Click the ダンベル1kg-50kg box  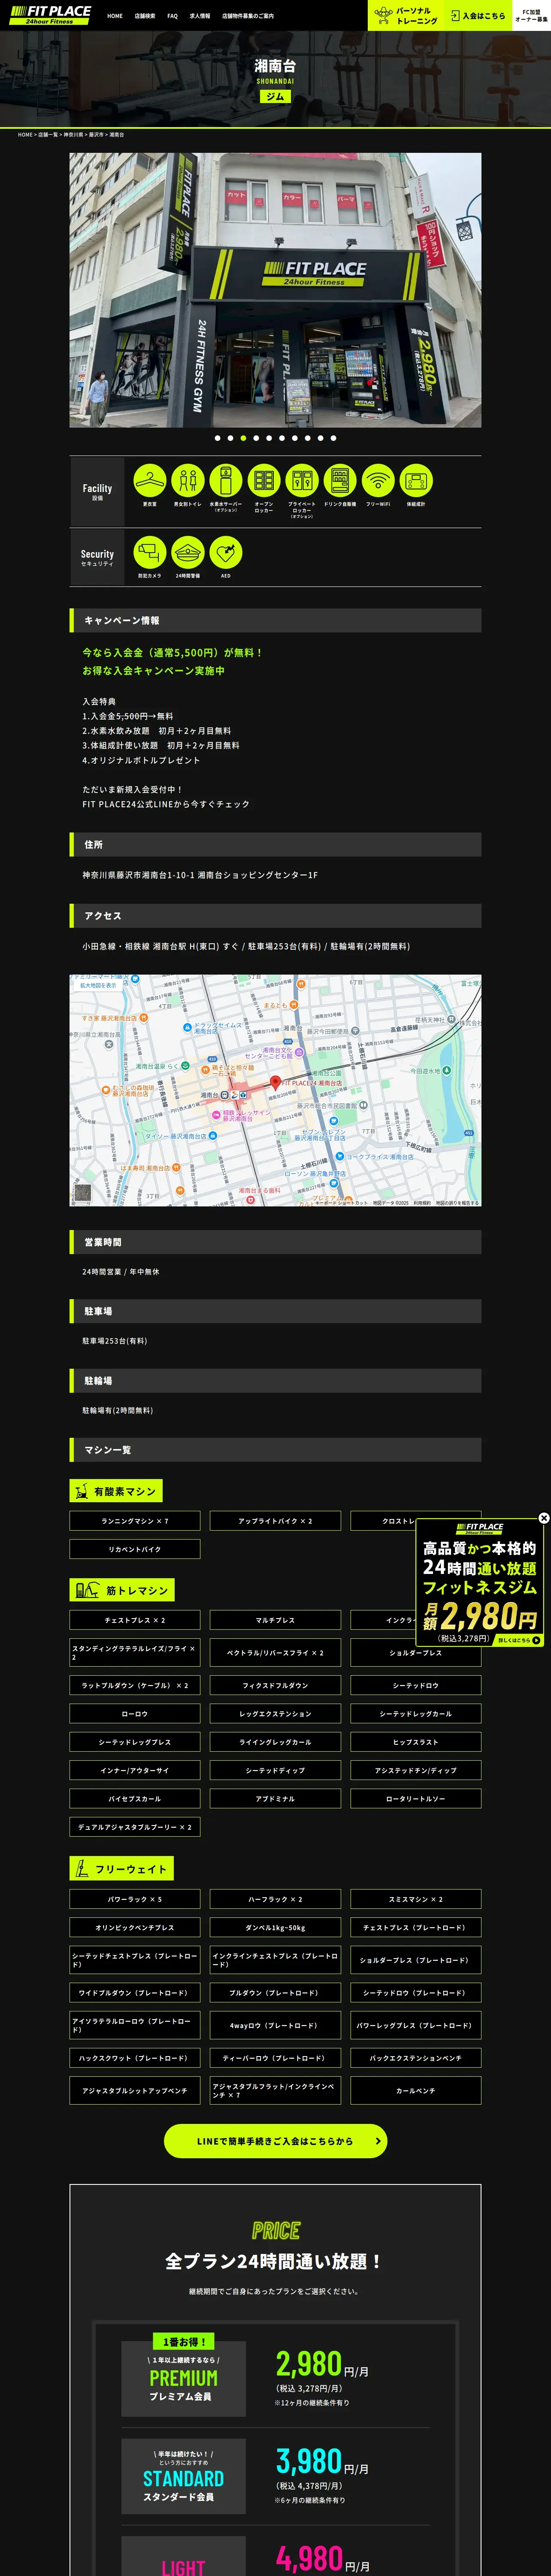coord(275,1927)
